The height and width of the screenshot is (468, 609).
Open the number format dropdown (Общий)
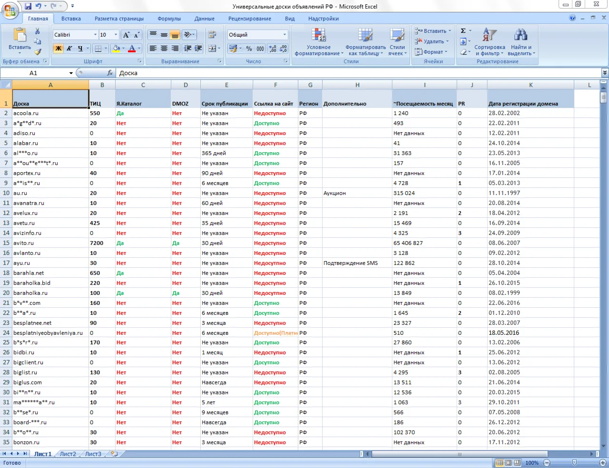(x=285, y=35)
